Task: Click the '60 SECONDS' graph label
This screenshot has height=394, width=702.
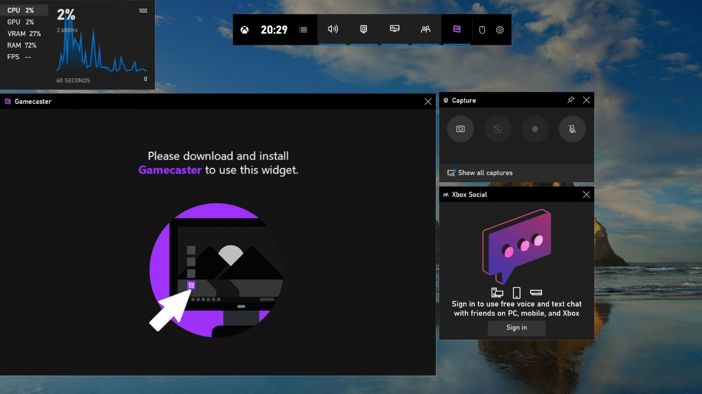Action: (x=73, y=80)
